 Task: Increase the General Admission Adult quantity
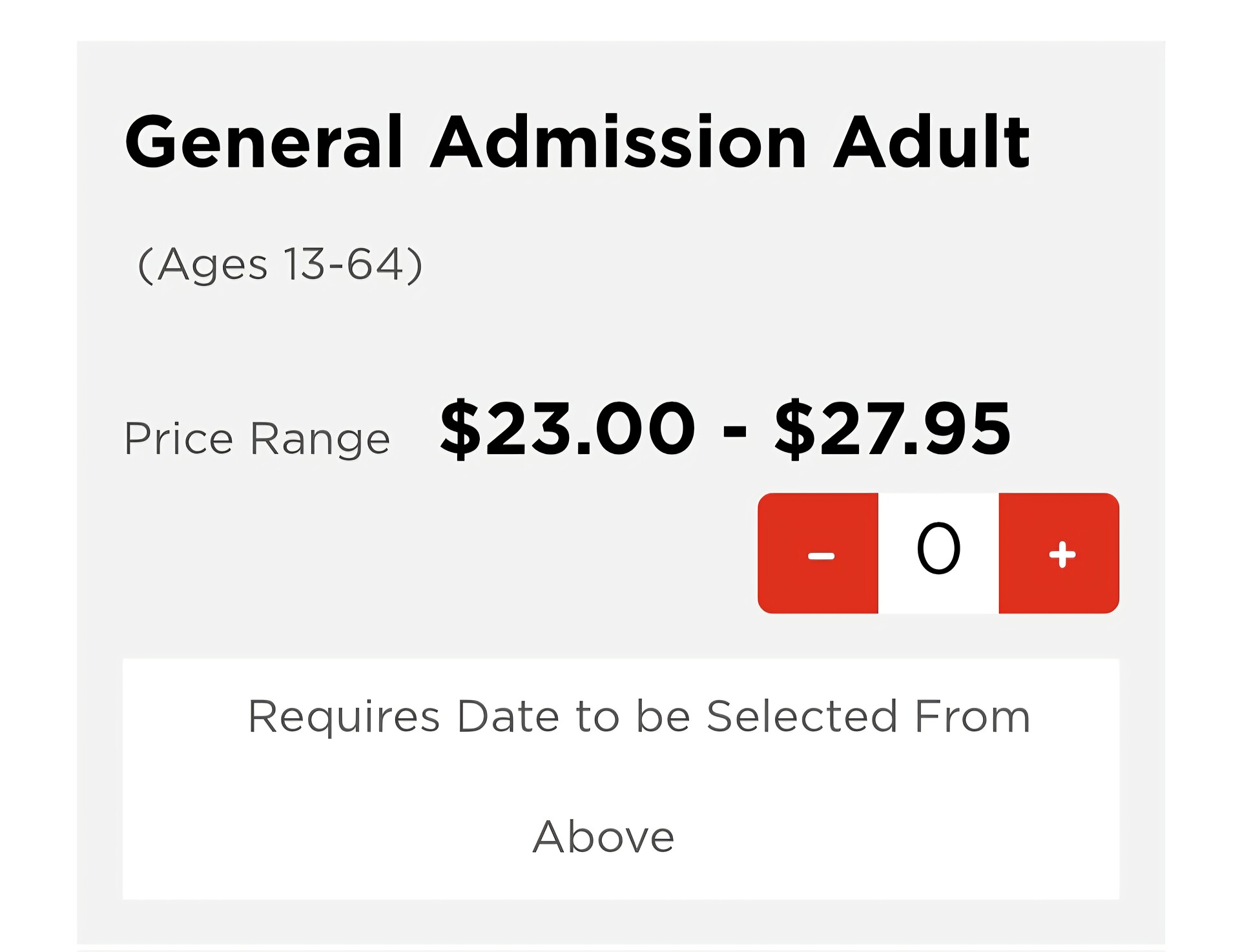(x=1059, y=553)
